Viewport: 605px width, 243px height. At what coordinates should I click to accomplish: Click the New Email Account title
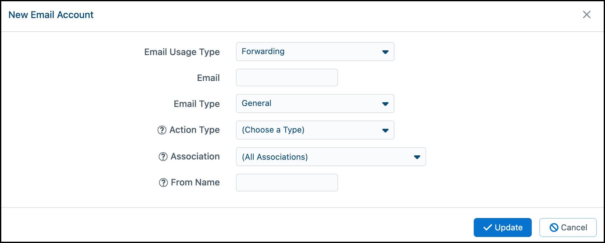click(51, 15)
